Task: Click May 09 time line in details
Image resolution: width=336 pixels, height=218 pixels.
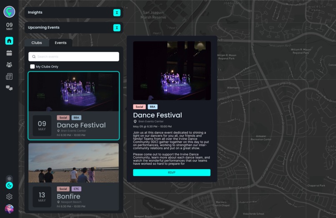Action: [152, 126]
